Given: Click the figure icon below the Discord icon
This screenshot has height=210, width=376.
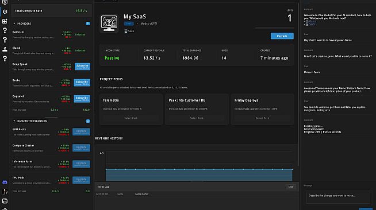Looking at the screenshot, I should (5, 192).
